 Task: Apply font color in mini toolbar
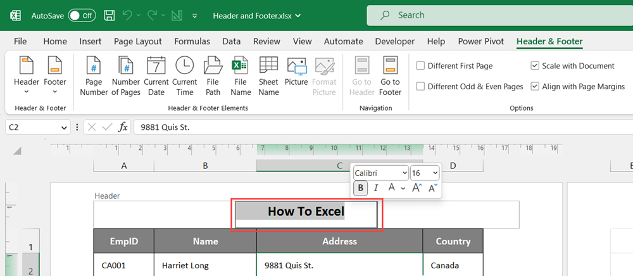[x=391, y=187]
